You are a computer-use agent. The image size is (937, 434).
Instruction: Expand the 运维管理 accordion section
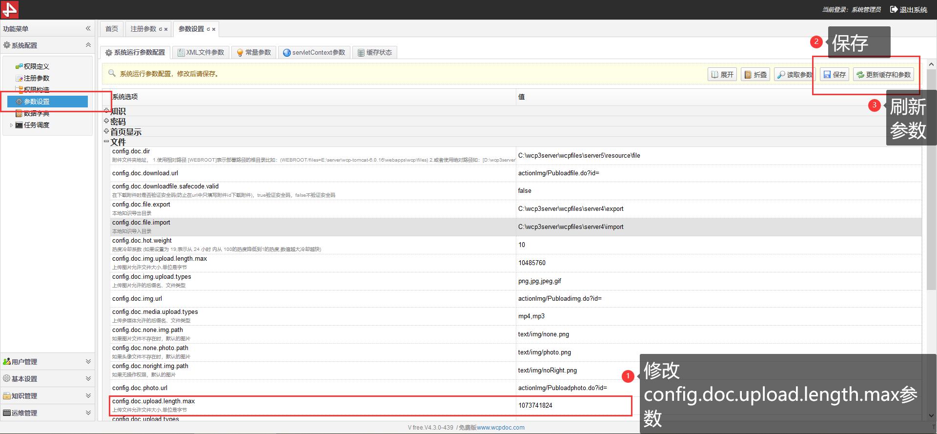88,413
